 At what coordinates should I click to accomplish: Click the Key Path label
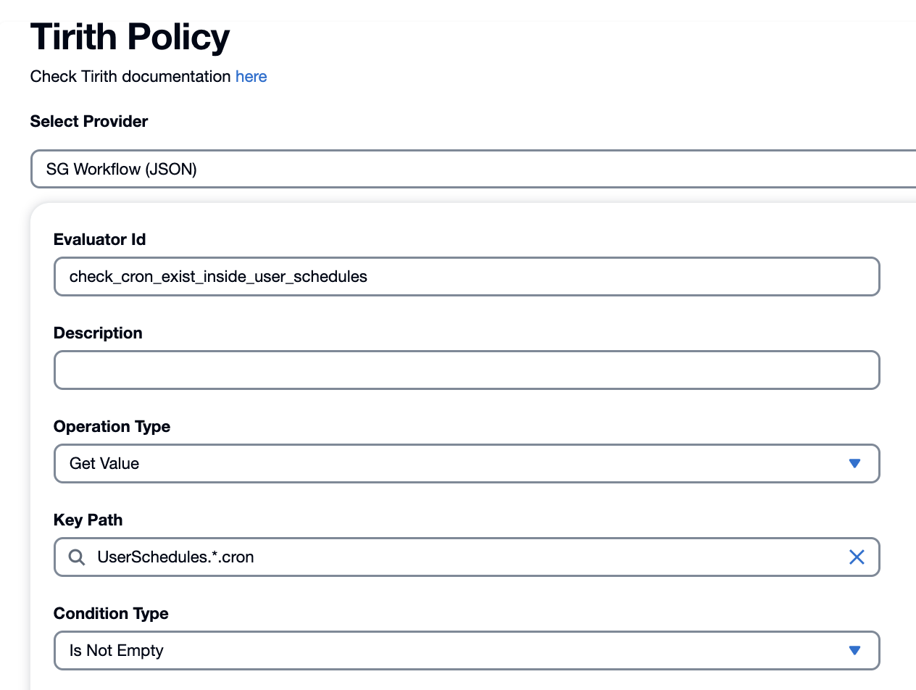(88, 520)
